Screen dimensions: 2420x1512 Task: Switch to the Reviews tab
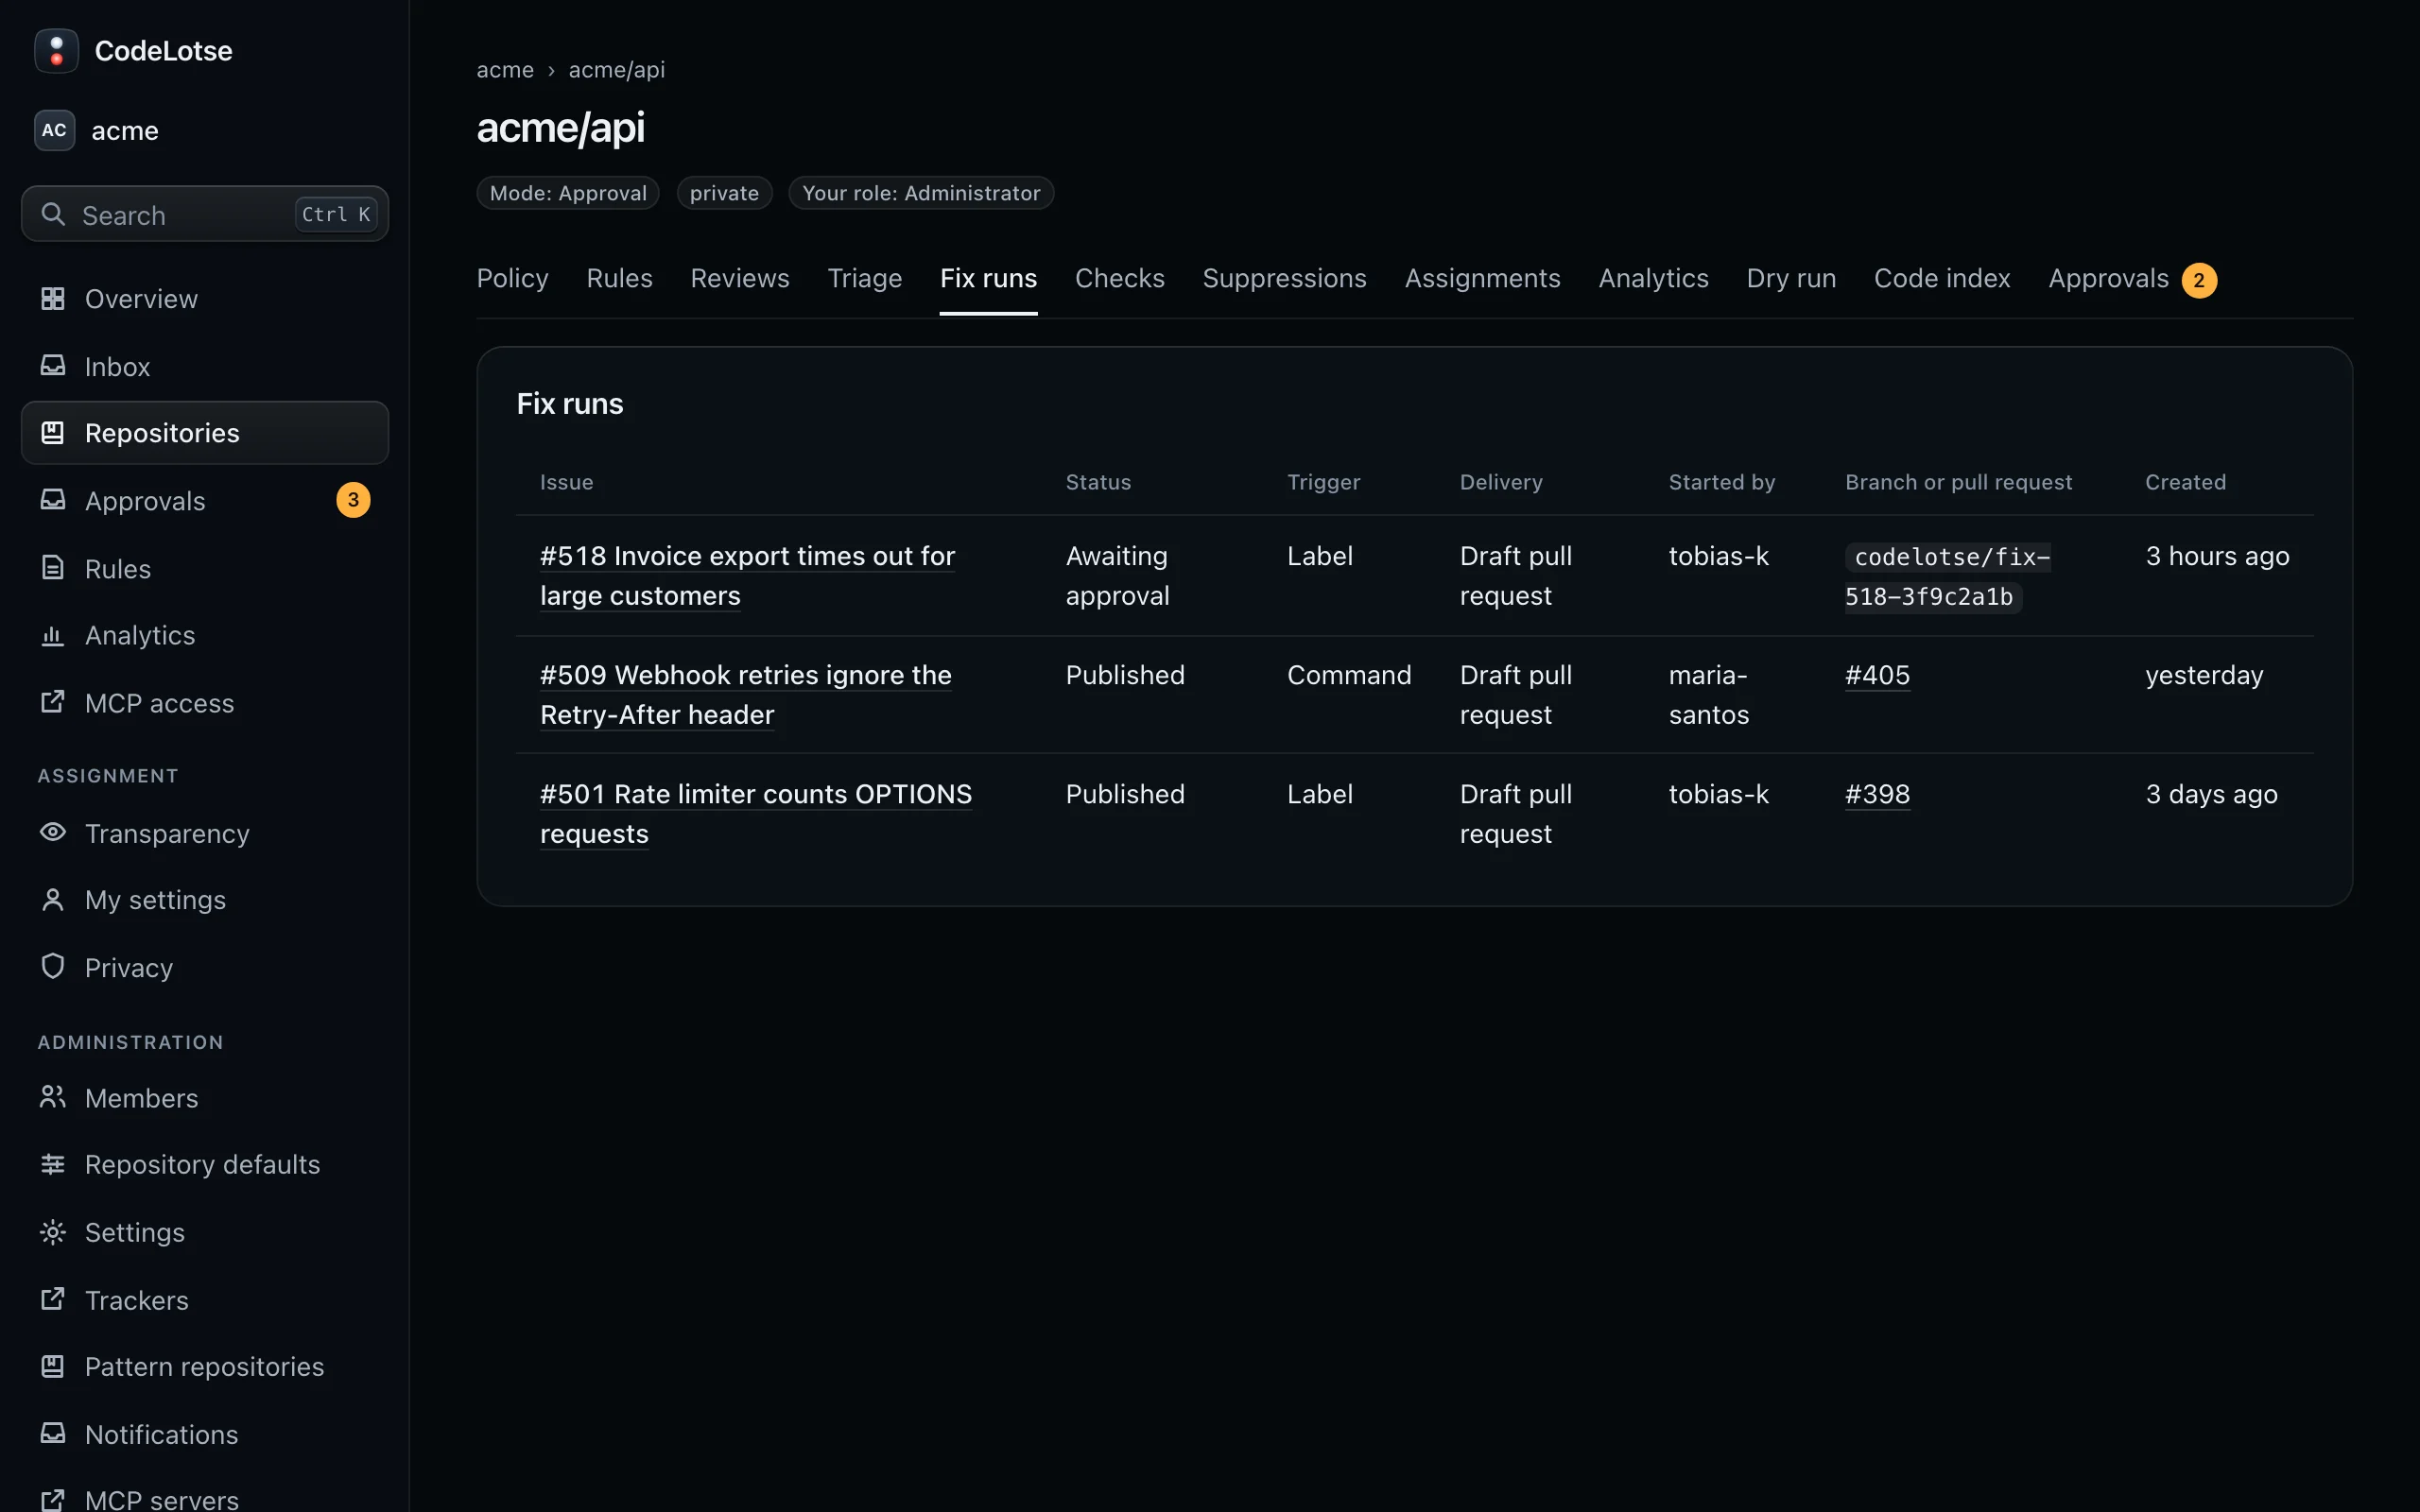coord(740,278)
